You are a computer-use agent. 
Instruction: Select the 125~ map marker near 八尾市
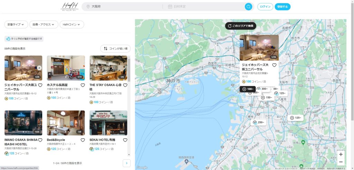pos(280,93)
